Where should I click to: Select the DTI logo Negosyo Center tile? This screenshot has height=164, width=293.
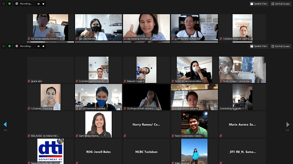[x=51, y=151]
